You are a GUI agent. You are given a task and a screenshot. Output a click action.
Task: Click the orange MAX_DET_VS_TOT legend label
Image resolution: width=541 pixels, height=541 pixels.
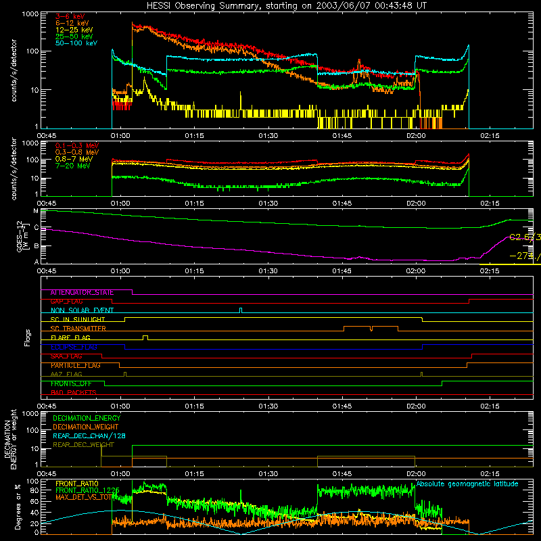83,497
